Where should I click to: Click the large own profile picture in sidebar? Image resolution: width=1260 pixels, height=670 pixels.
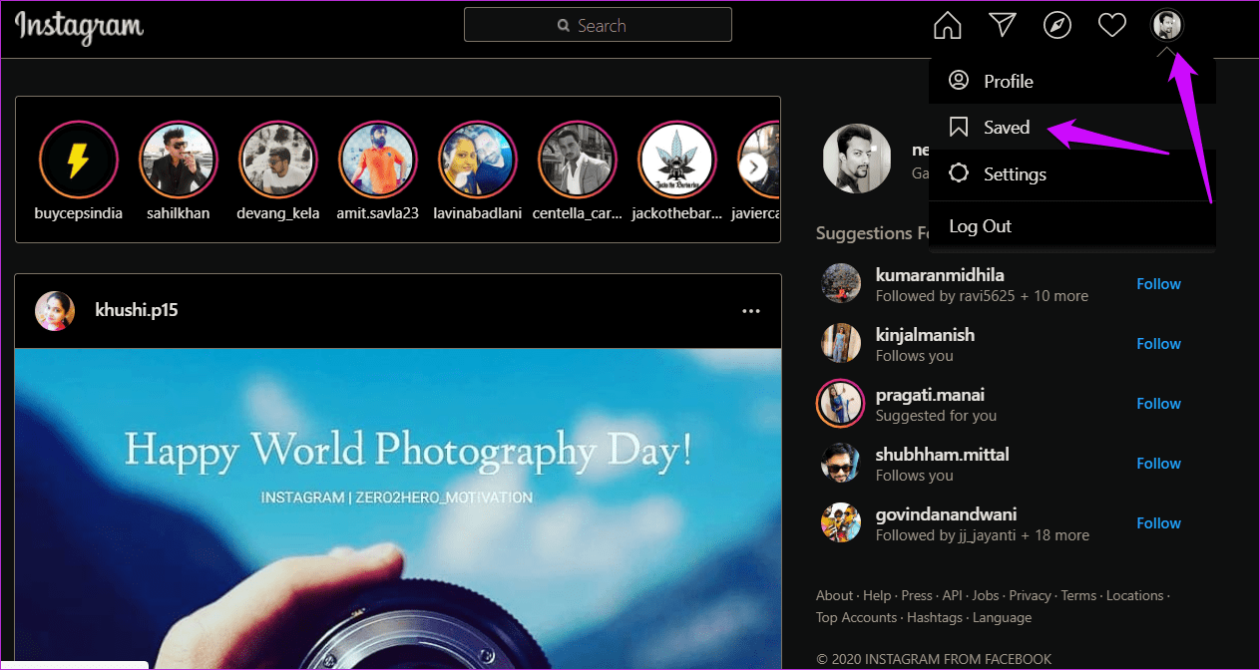tap(856, 159)
